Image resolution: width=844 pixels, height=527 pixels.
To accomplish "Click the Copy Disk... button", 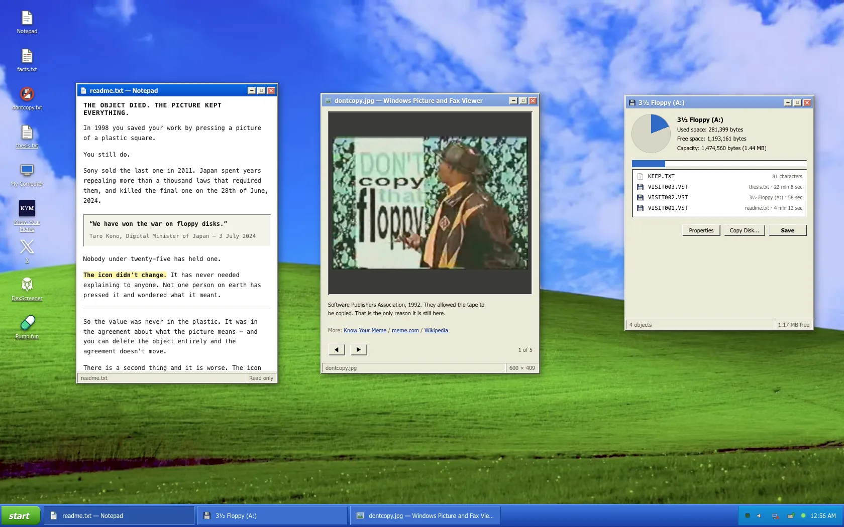I will coord(745,230).
